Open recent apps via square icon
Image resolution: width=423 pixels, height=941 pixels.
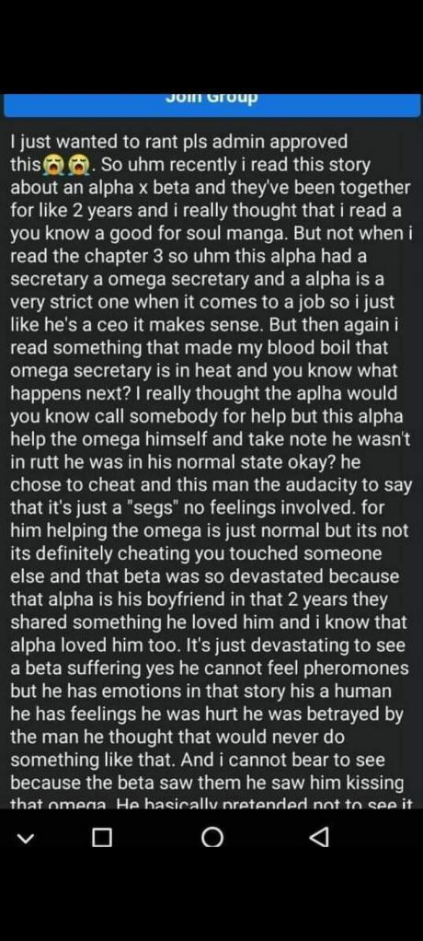tap(102, 837)
